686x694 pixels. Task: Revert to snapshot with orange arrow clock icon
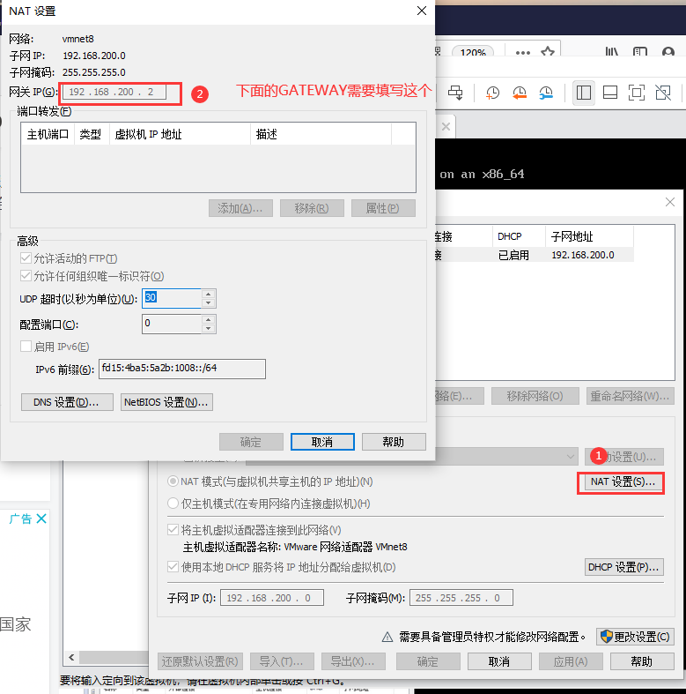click(x=520, y=93)
